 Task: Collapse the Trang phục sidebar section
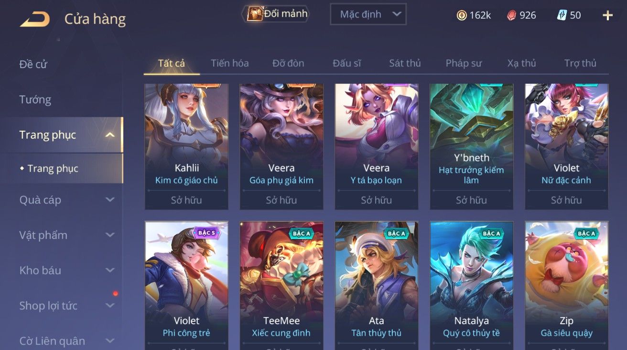tap(110, 135)
